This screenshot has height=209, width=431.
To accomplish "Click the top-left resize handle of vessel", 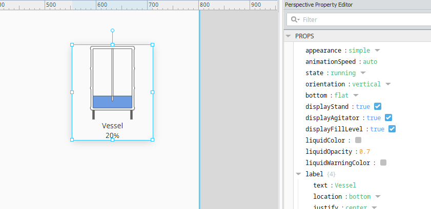I will (72, 45).
